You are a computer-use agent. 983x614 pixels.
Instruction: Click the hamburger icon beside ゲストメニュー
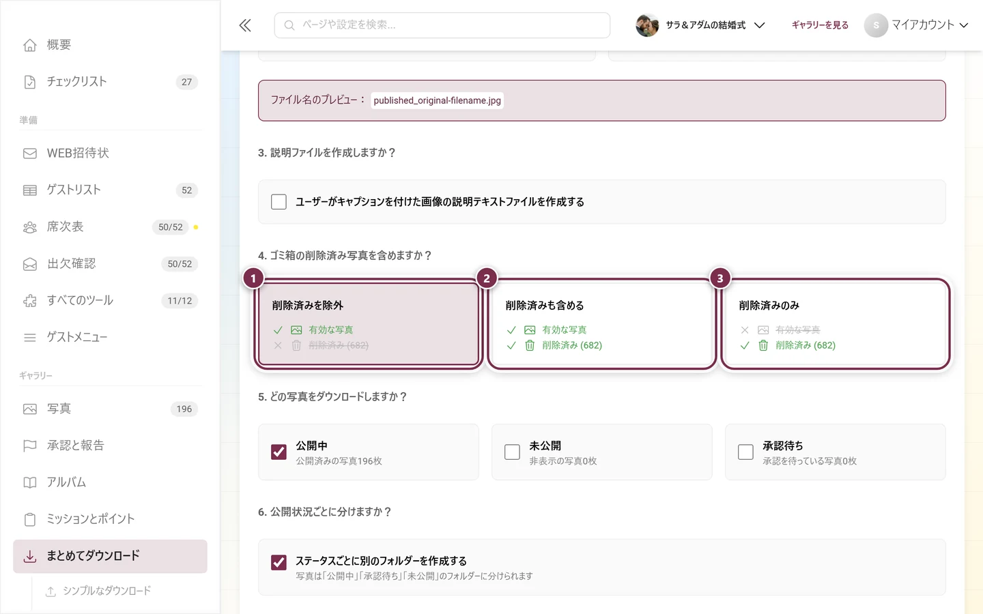point(30,338)
